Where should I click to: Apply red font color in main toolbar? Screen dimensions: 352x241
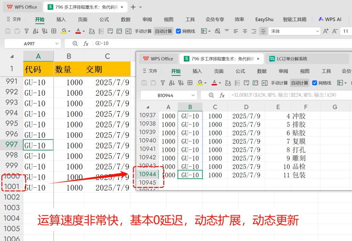click(x=78, y=31)
